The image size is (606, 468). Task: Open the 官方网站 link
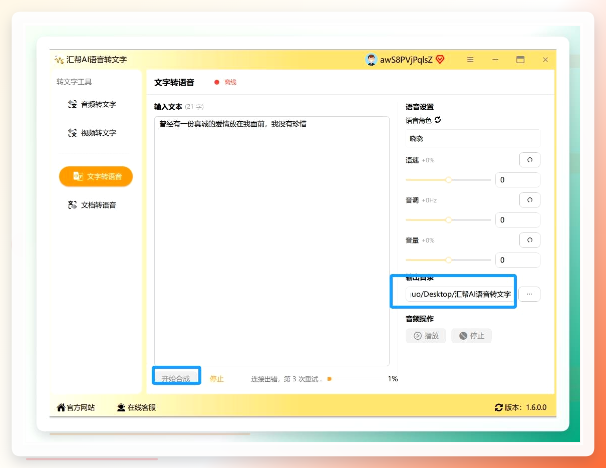[x=76, y=407]
